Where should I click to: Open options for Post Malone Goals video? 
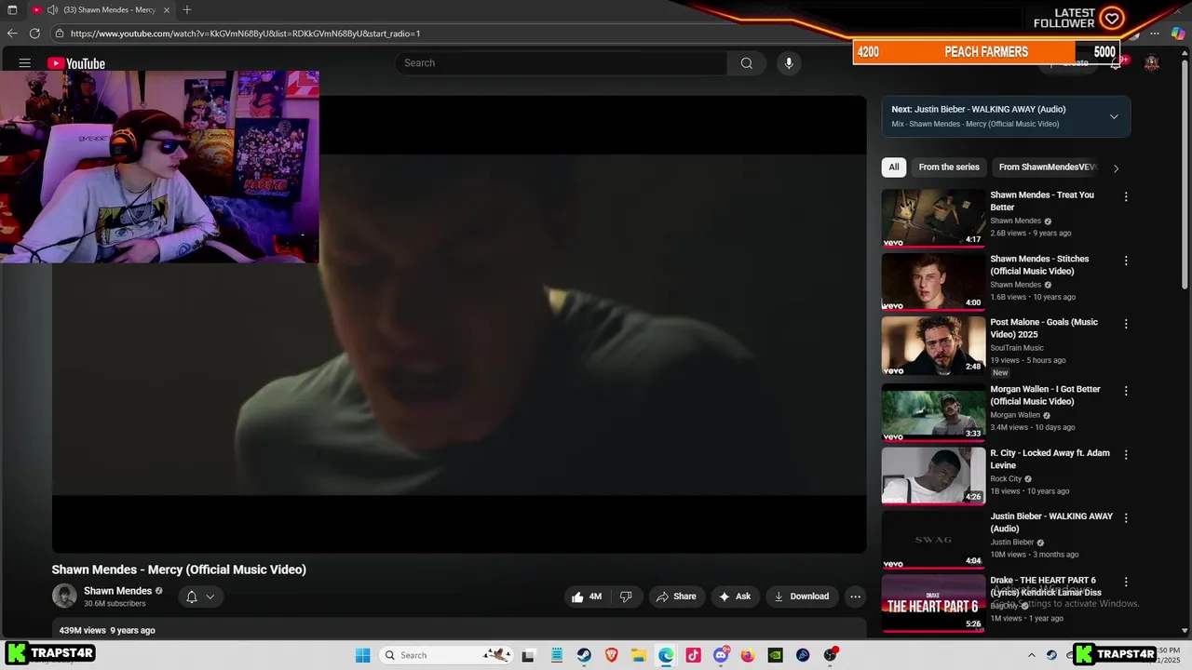pos(1126,324)
